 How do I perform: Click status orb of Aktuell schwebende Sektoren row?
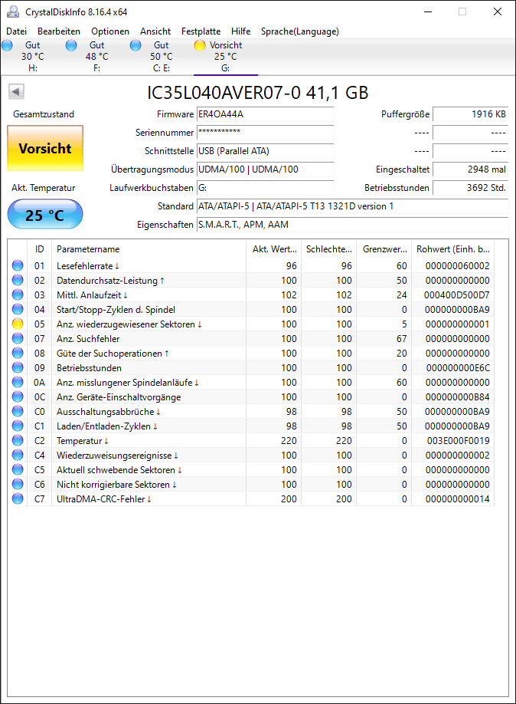18,469
